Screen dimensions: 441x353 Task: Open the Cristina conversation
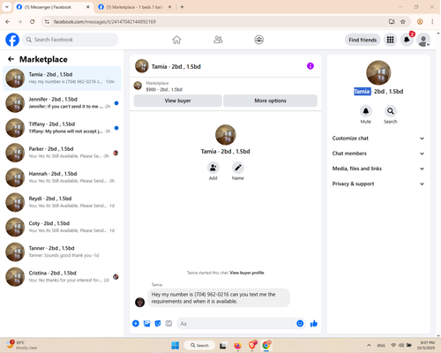(x=62, y=276)
